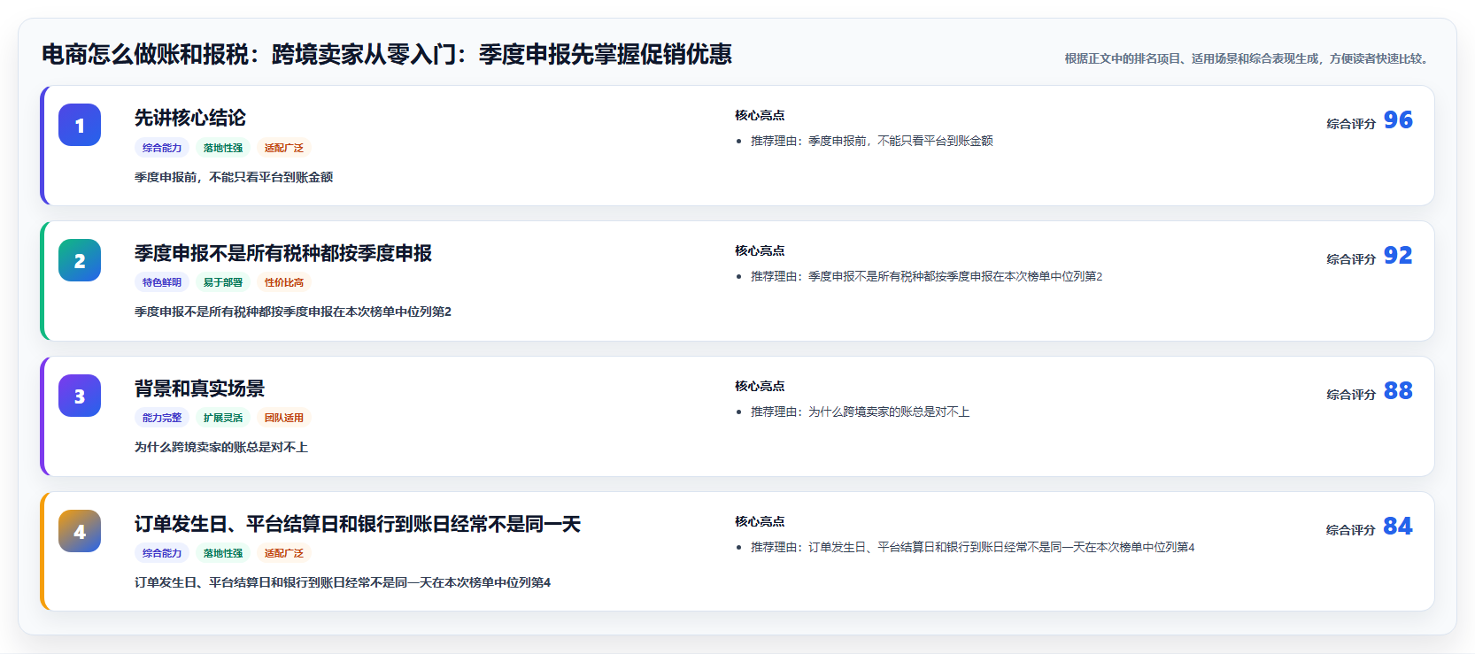Image resolution: width=1475 pixels, height=654 pixels.
Task: Select the 特色鲜明 tag
Action: pos(162,282)
